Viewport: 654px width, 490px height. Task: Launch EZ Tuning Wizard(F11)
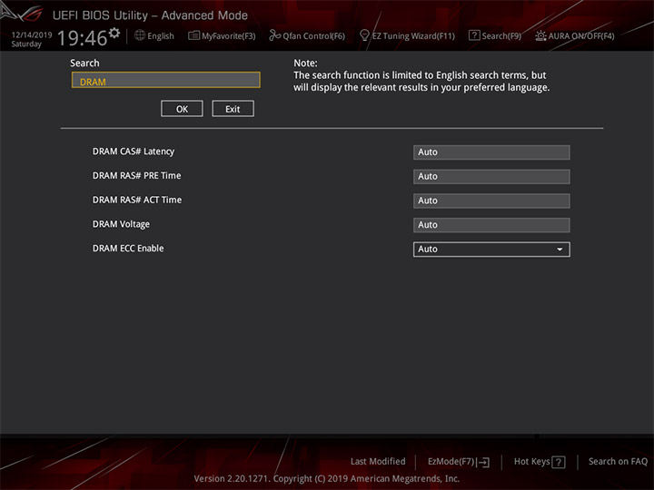tap(407, 35)
